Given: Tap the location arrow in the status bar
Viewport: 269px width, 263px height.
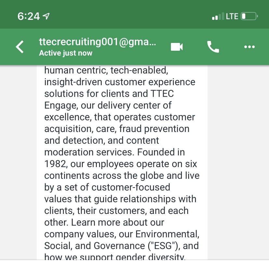Looking at the screenshot, I should pos(46,16).
